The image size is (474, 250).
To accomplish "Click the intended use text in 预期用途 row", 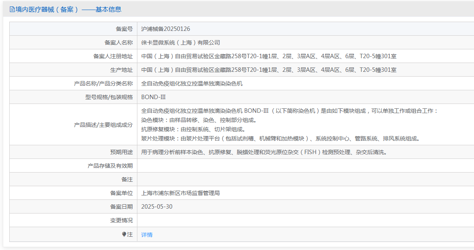I will click(264, 152).
